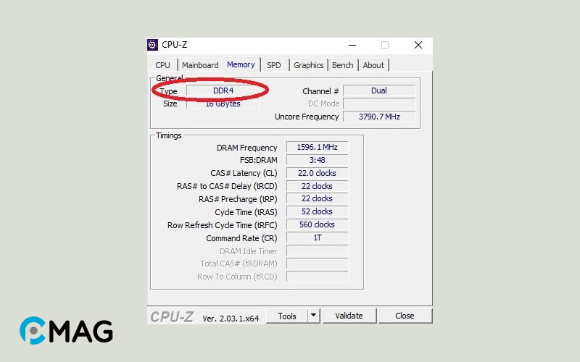Switch to the Mainboard tab

click(x=200, y=65)
